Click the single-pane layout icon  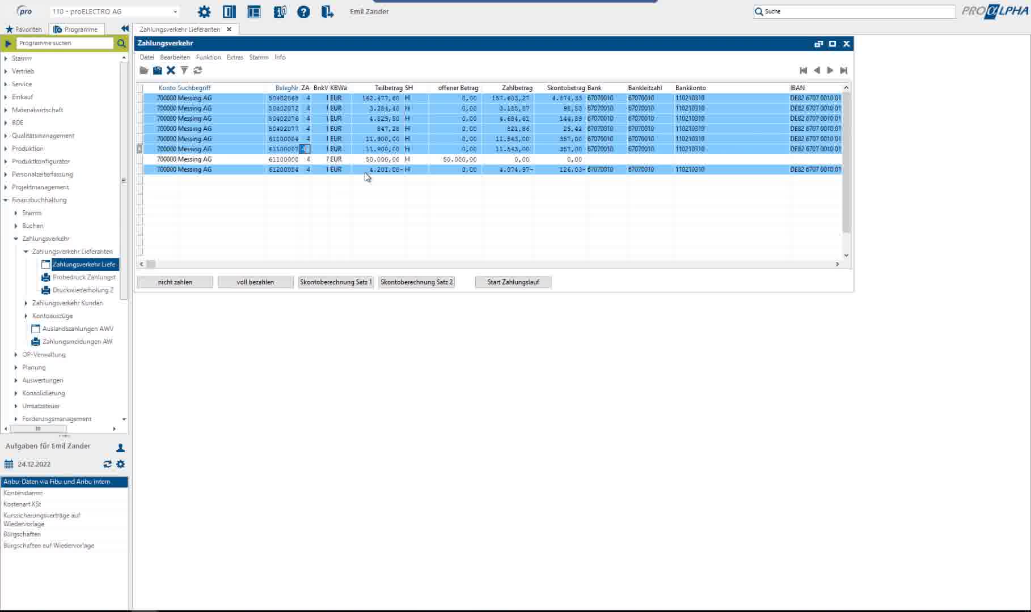tap(229, 11)
